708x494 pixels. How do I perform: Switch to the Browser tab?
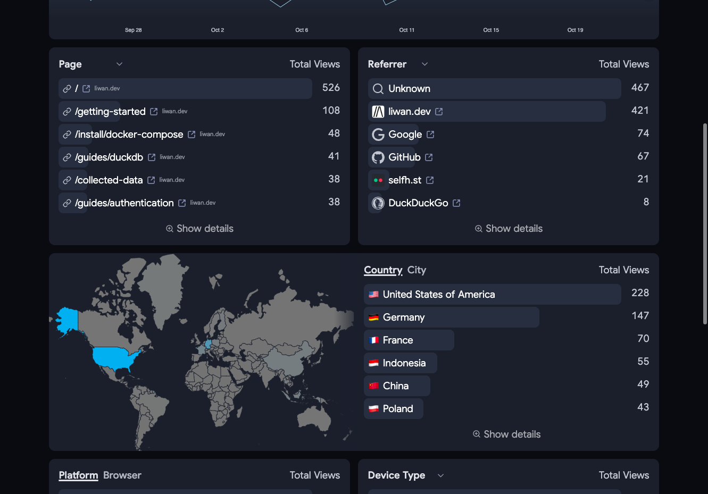click(x=122, y=475)
